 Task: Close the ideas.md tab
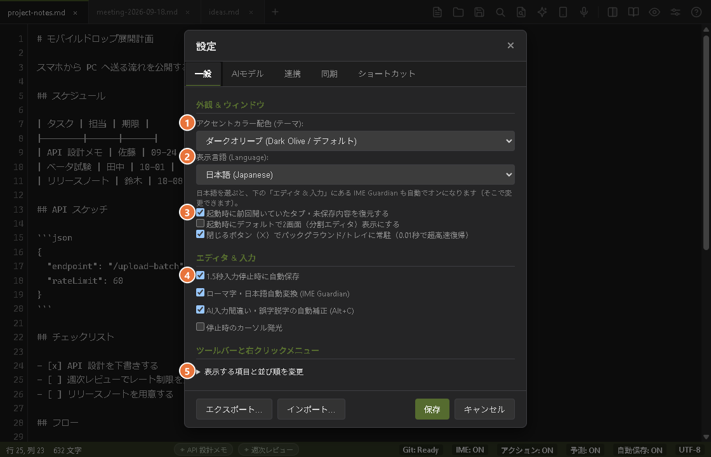[x=251, y=13]
